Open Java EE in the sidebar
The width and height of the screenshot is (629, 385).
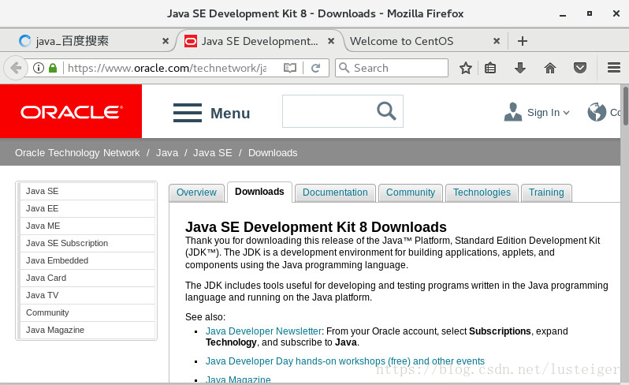(87, 208)
